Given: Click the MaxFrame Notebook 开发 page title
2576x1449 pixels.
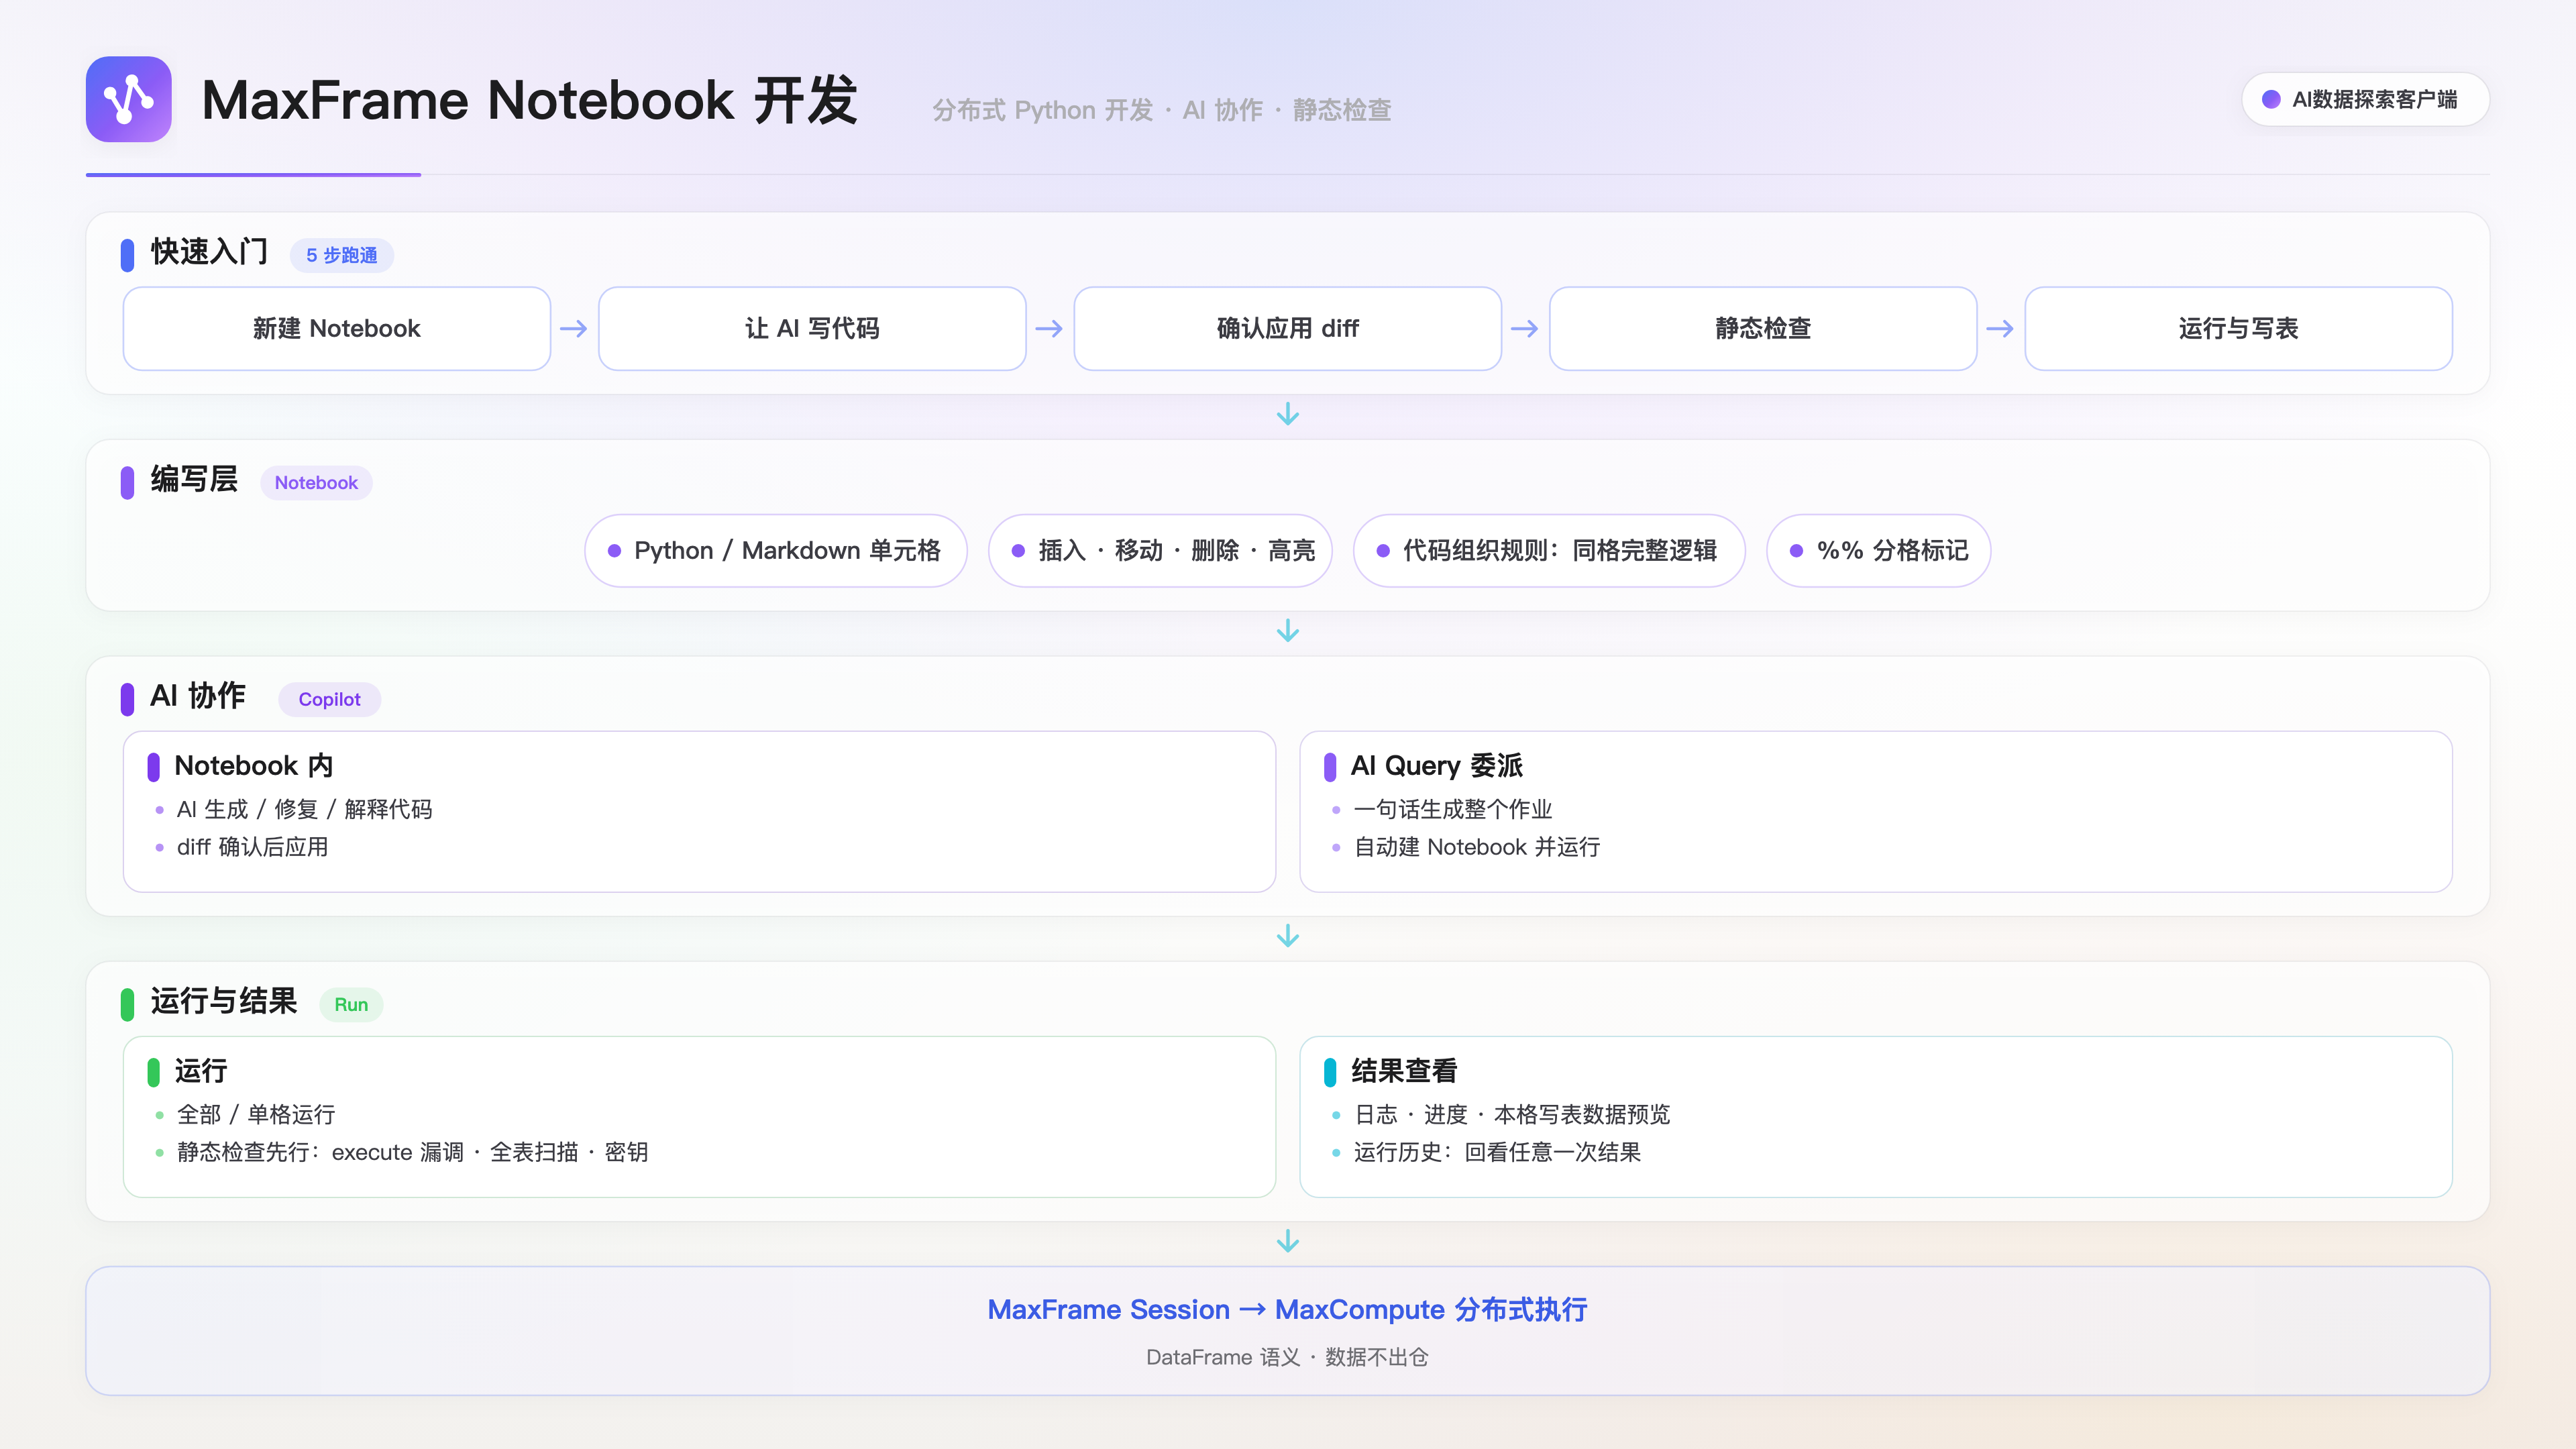Looking at the screenshot, I should pyautogui.click(x=530, y=101).
